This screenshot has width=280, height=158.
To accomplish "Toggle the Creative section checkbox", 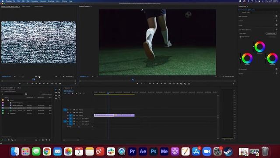I will (276, 21).
